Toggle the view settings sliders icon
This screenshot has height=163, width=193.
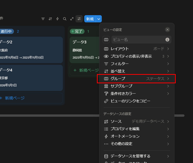[x=79, y=19]
